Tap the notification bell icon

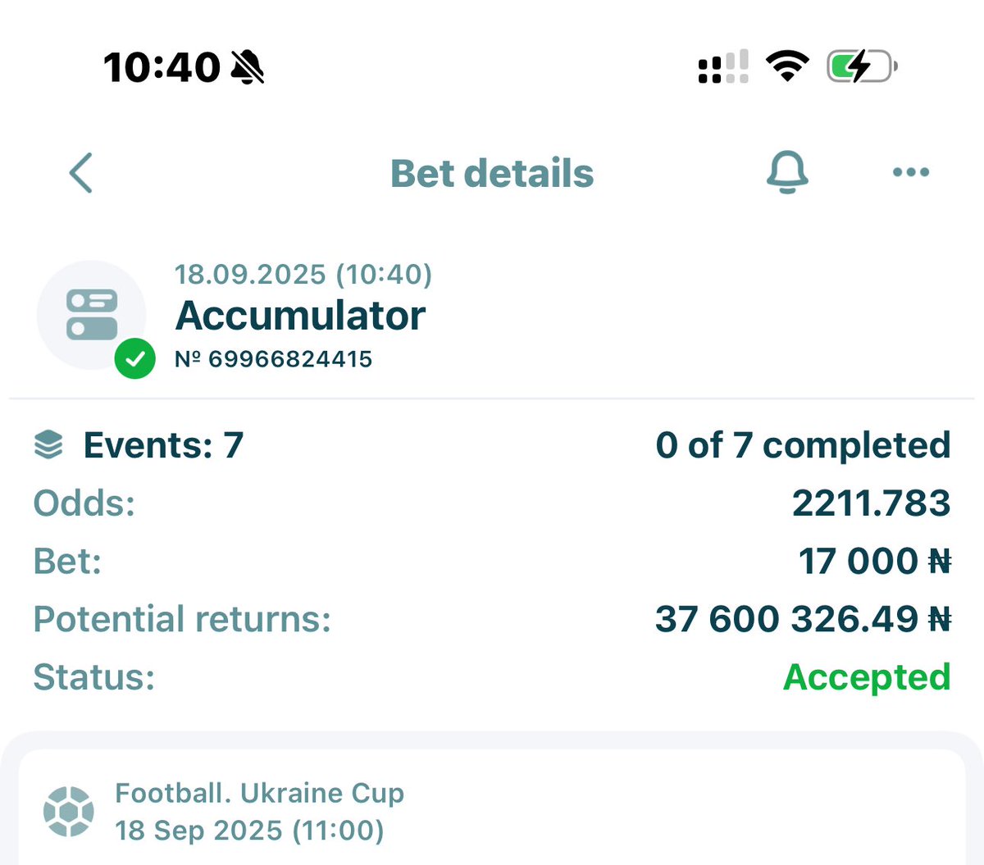coord(787,172)
